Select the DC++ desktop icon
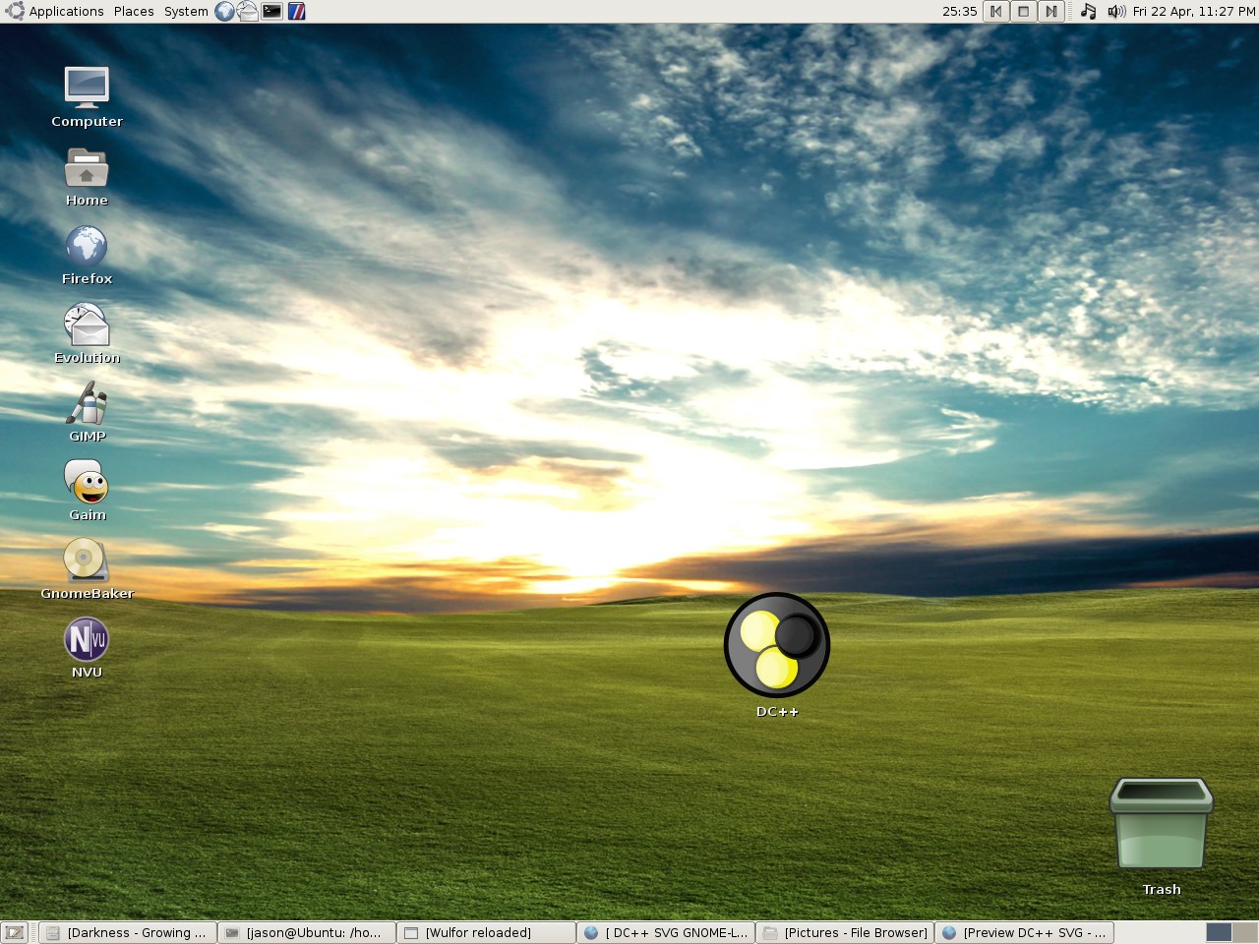 click(x=777, y=654)
